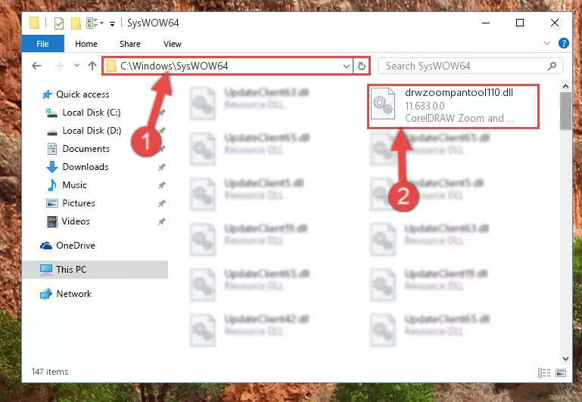Click the vertical scrollbar thumb
This screenshot has height=402, width=582.
pyautogui.click(x=565, y=111)
